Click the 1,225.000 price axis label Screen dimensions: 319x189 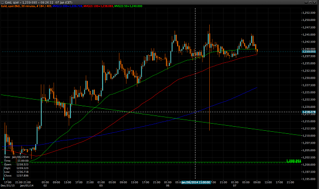(309, 92)
